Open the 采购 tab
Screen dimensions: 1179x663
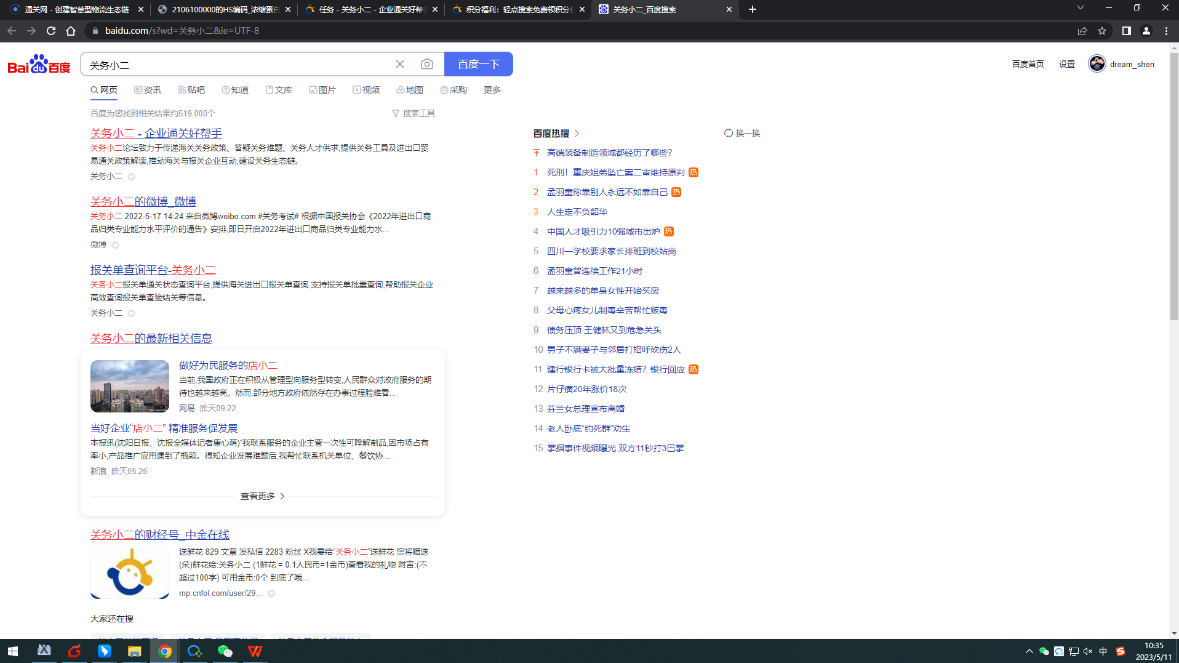454,90
